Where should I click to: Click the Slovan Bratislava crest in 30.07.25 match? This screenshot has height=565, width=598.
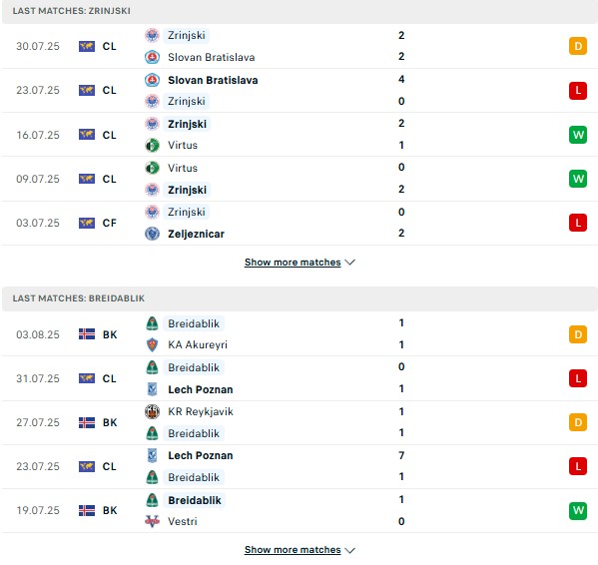(x=152, y=57)
